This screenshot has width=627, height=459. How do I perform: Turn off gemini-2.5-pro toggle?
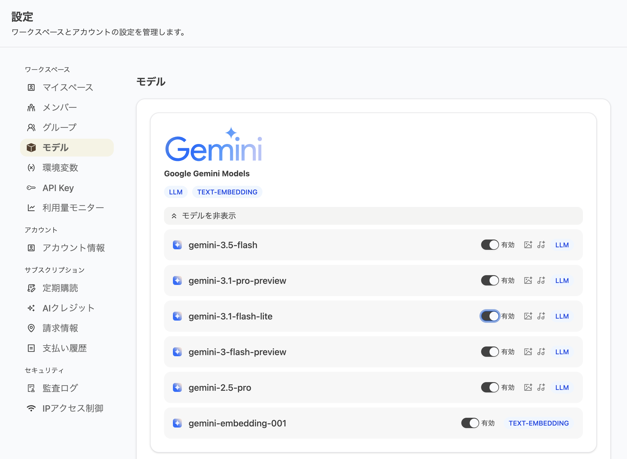tap(490, 387)
